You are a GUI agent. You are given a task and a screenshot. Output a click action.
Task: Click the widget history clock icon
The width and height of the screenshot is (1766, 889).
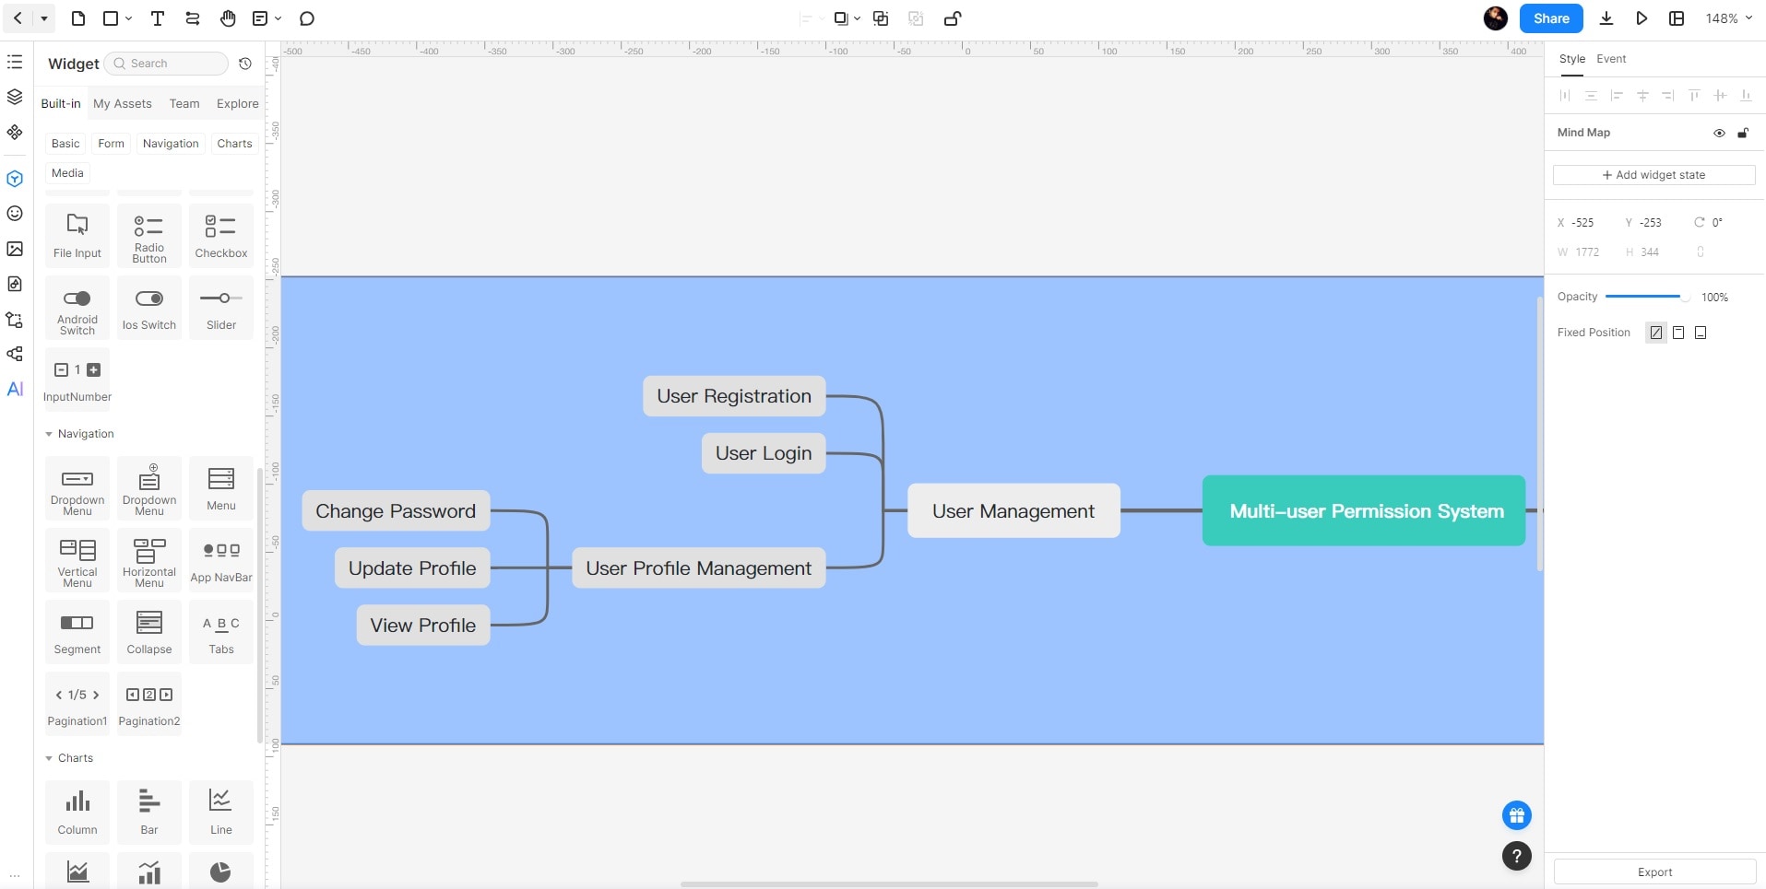pyautogui.click(x=245, y=64)
